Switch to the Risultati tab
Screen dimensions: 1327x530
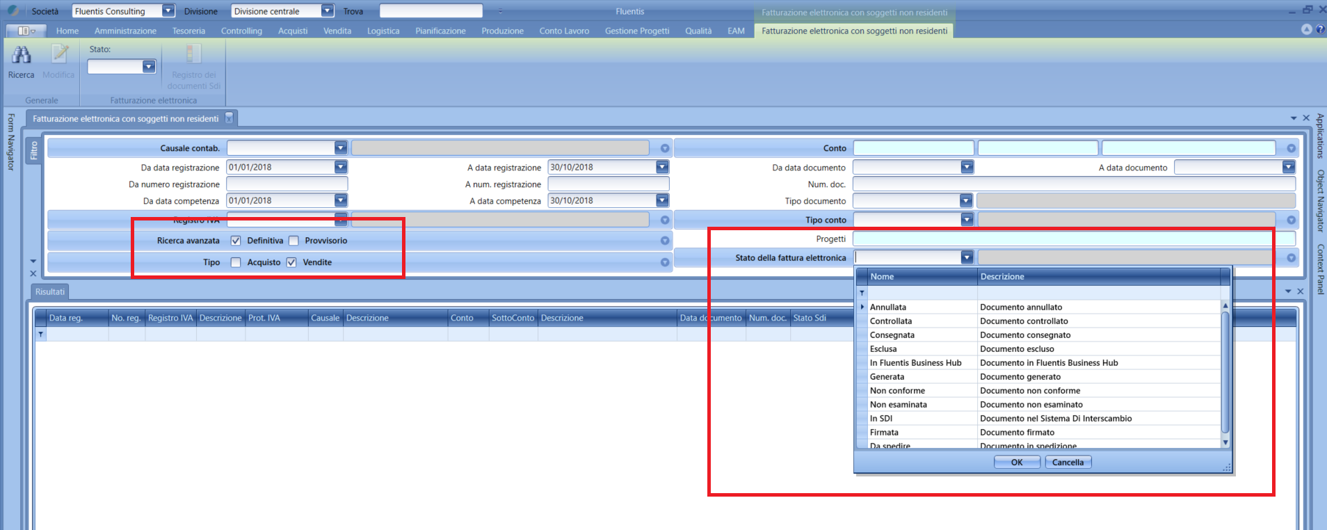(50, 291)
